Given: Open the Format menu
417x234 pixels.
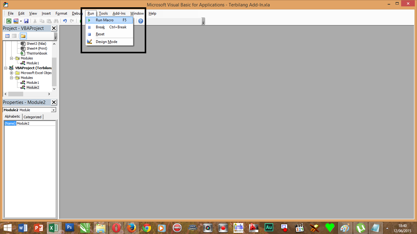Looking at the screenshot, I should pyautogui.click(x=61, y=13).
